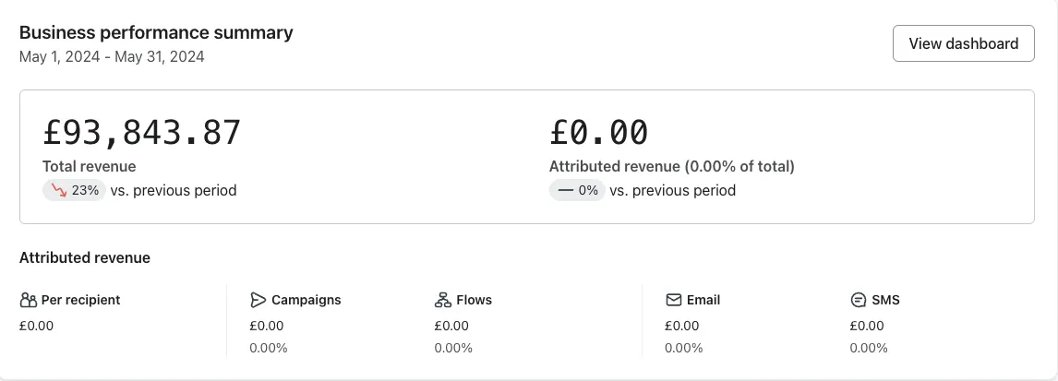Click the Campaigns label
1058x381 pixels.
coord(307,300)
